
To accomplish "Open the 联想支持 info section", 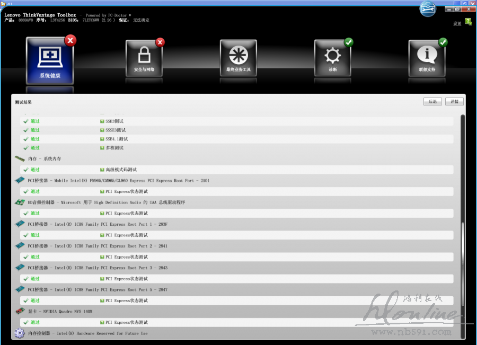I will [x=427, y=58].
